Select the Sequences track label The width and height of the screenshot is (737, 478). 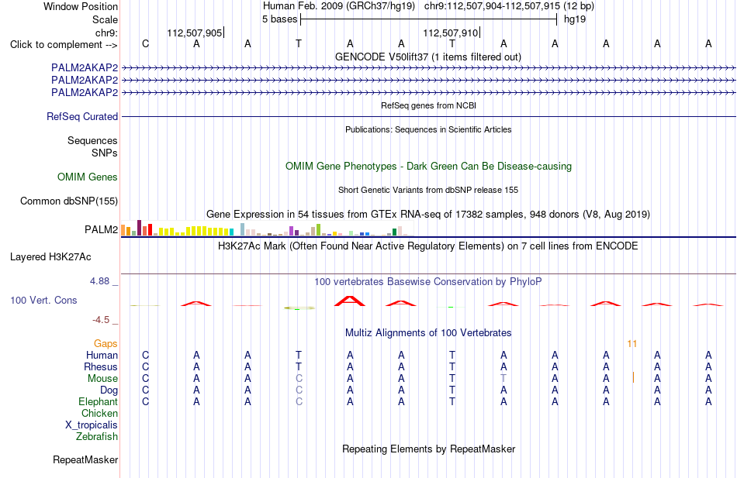(x=92, y=140)
